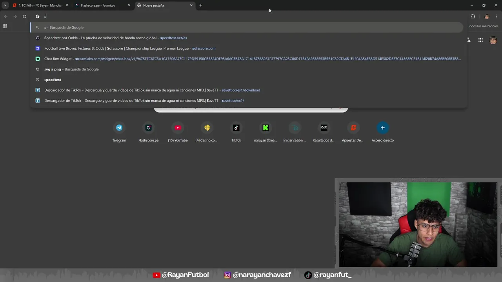Close the Nueva pestaña tab
This screenshot has height=282, width=502.
click(191, 5)
